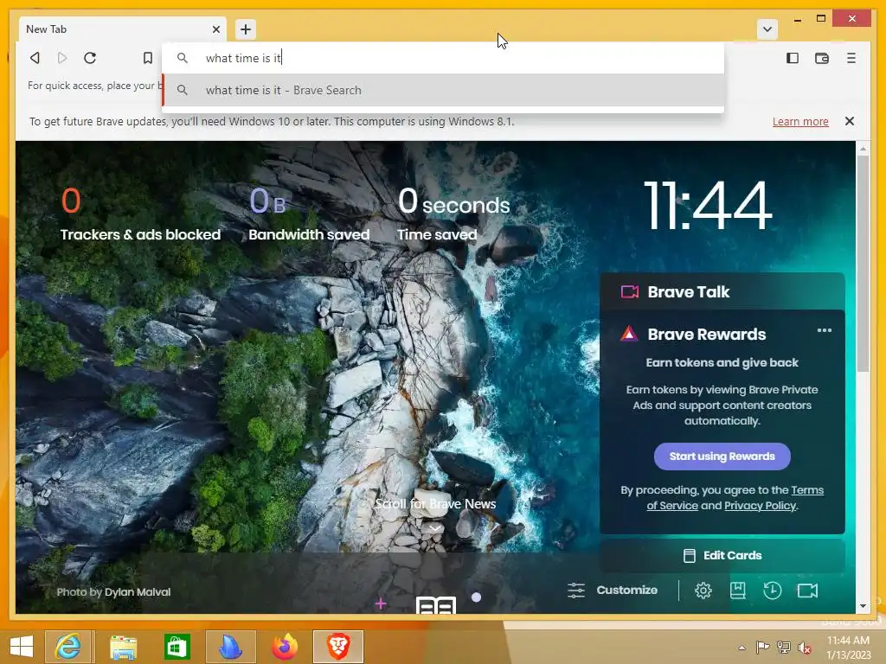Image resolution: width=886 pixels, height=664 pixels.
Task: Bookmark this tab with bookmark icon
Action: (147, 58)
